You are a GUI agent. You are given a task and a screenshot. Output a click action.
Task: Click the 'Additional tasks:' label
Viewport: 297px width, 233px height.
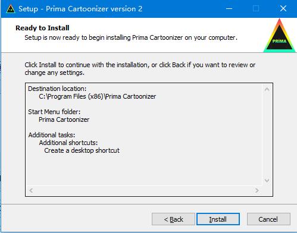click(x=52, y=135)
